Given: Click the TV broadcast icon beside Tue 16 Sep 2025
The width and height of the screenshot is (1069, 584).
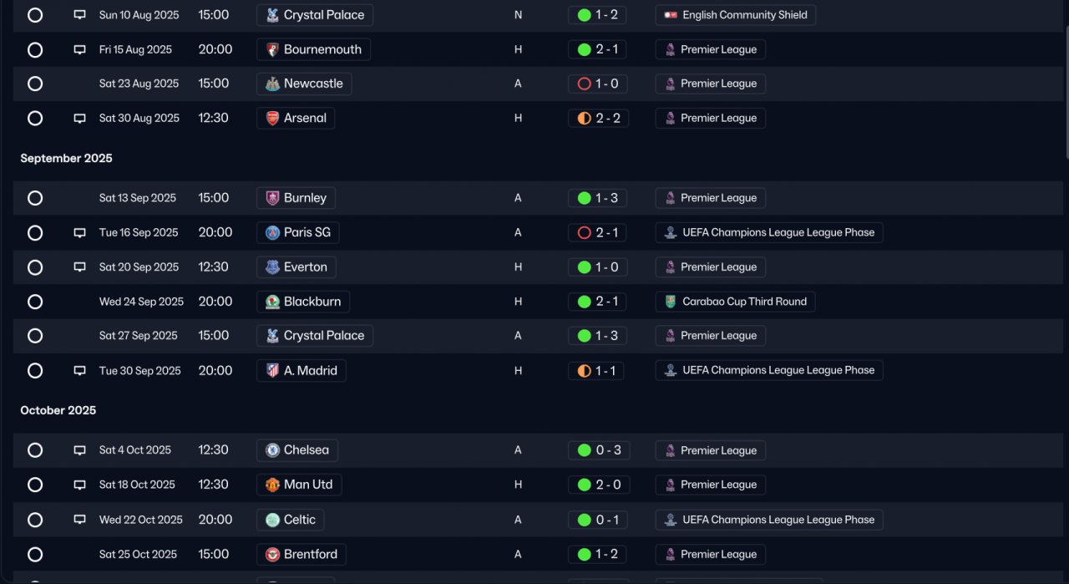Looking at the screenshot, I should pos(79,233).
